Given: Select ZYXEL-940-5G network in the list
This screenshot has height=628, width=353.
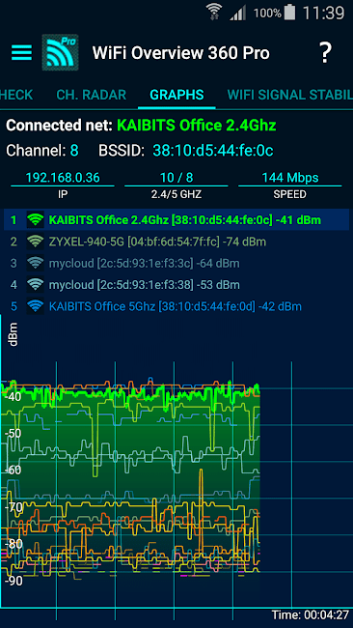Looking at the screenshot, I should pos(176,242).
